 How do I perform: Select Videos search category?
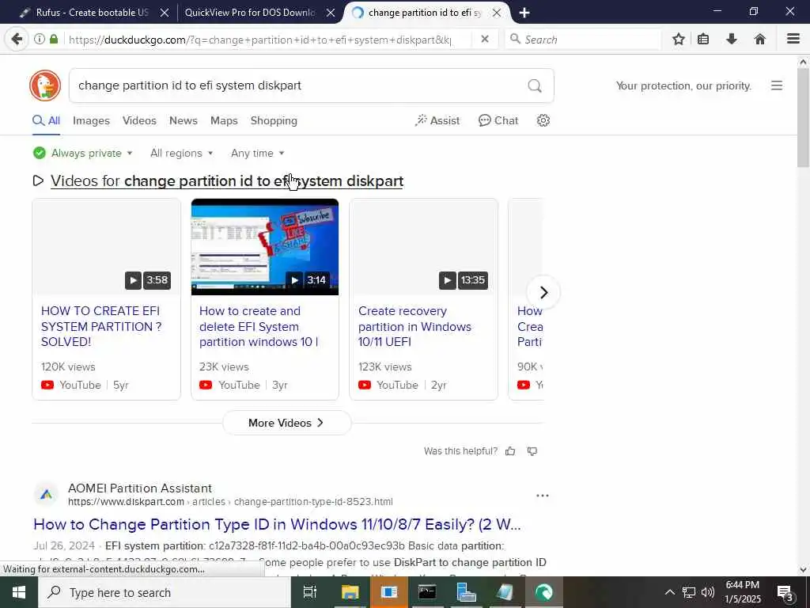pos(139,120)
